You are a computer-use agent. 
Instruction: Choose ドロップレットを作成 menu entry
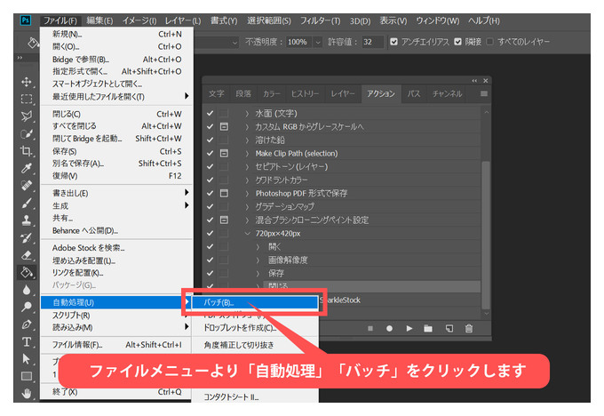[255, 328]
